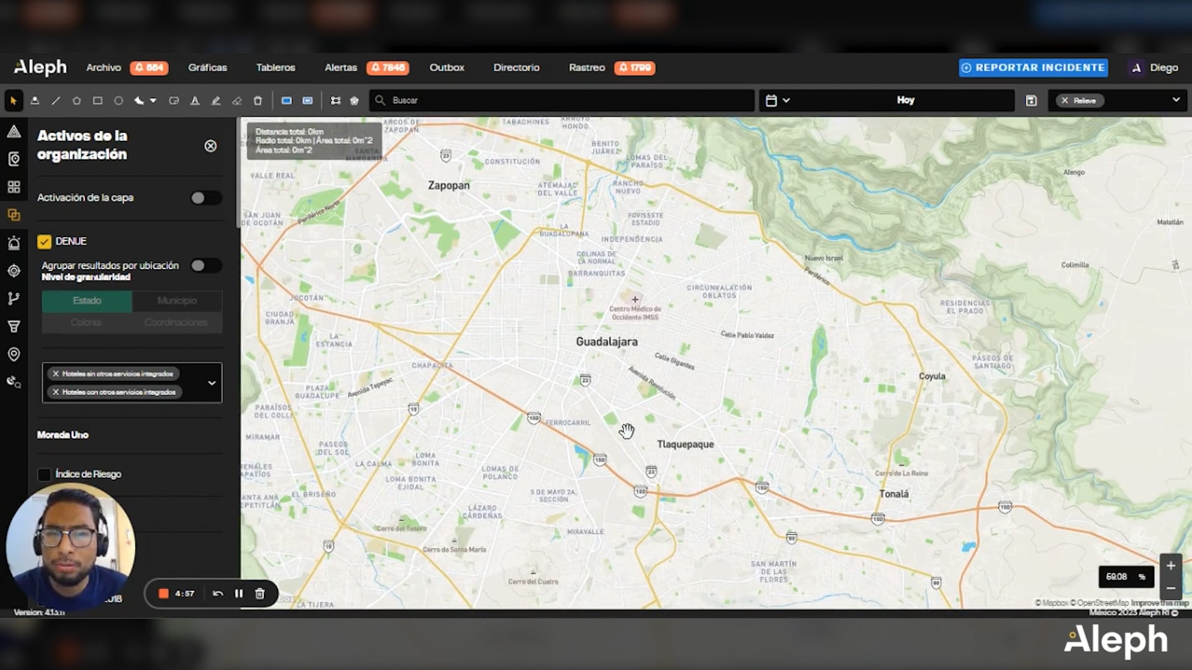Go to Tableros section
Screen dimensions: 1192x670
276,68
